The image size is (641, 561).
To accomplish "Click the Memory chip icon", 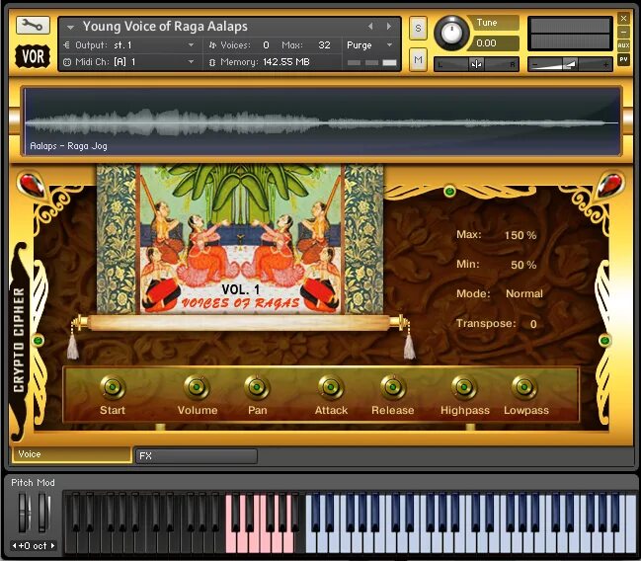I will click(211, 62).
